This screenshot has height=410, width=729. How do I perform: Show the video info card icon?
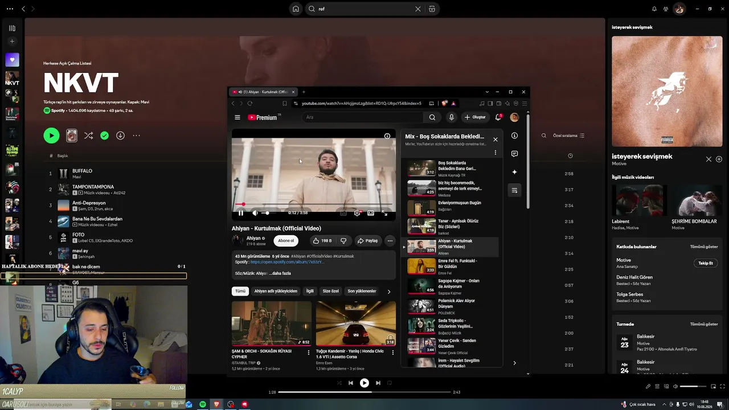387,136
